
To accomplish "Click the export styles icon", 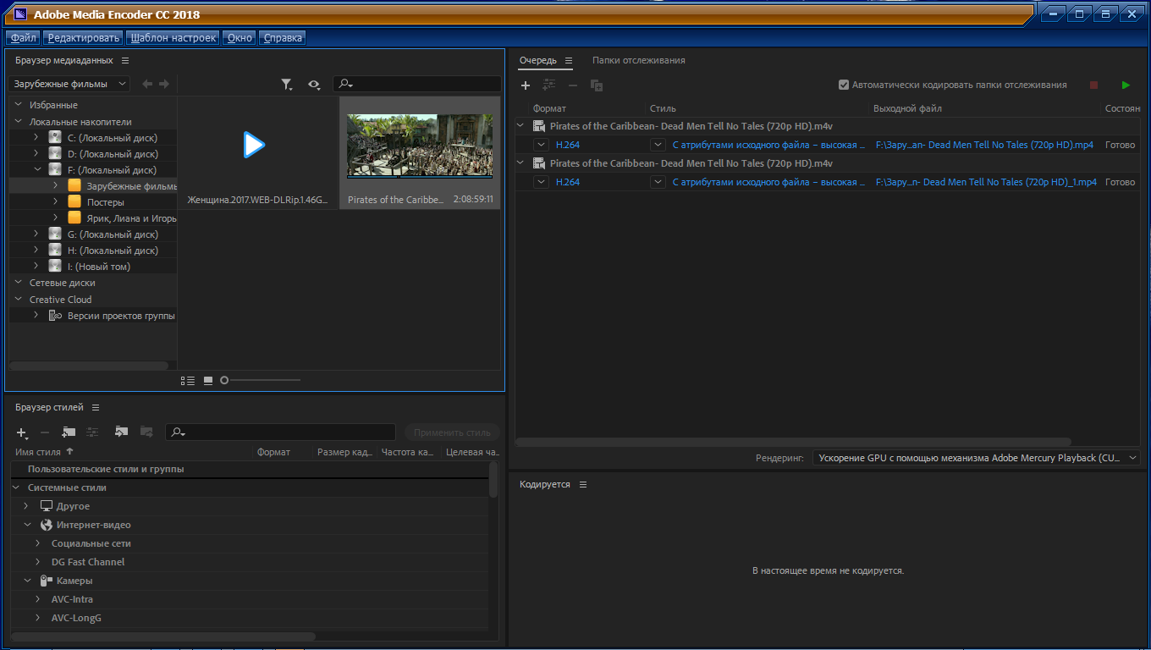I will (146, 432).
